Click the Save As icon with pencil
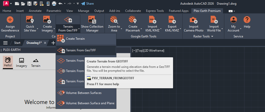This screenshot has width=265, height=112. tap(35, 3)
